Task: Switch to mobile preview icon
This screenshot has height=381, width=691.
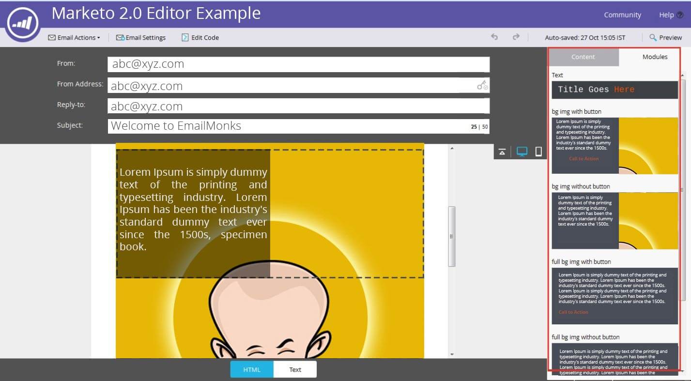Action: (x=538, y=152)
